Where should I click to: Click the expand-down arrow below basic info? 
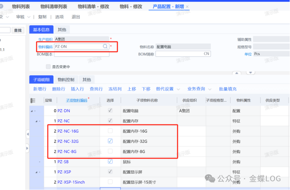pos(251,73)
